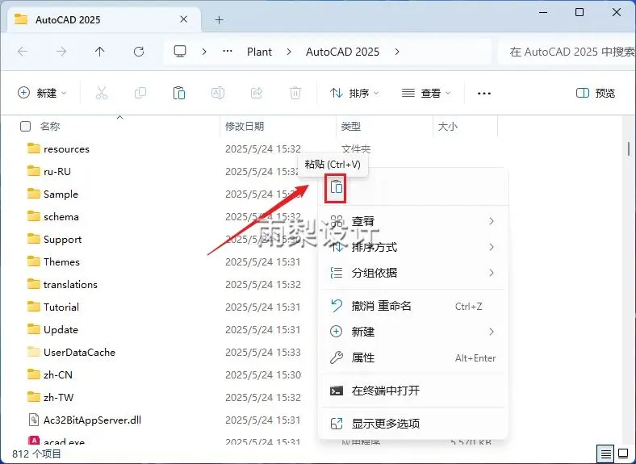Click the Delete trash icon in toolbar
This screenshot has height=464, width=636.
tap(295, 94)
